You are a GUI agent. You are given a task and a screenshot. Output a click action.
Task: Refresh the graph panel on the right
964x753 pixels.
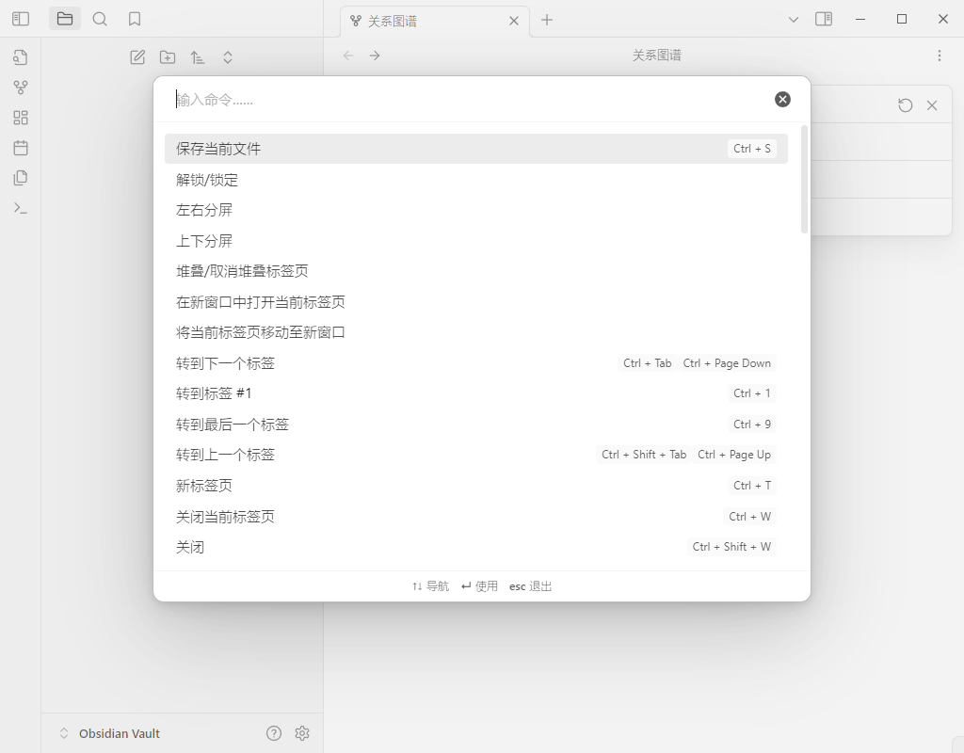coord(905,104)
